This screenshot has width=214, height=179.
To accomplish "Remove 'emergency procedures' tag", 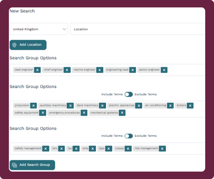I will coord(84,113).
